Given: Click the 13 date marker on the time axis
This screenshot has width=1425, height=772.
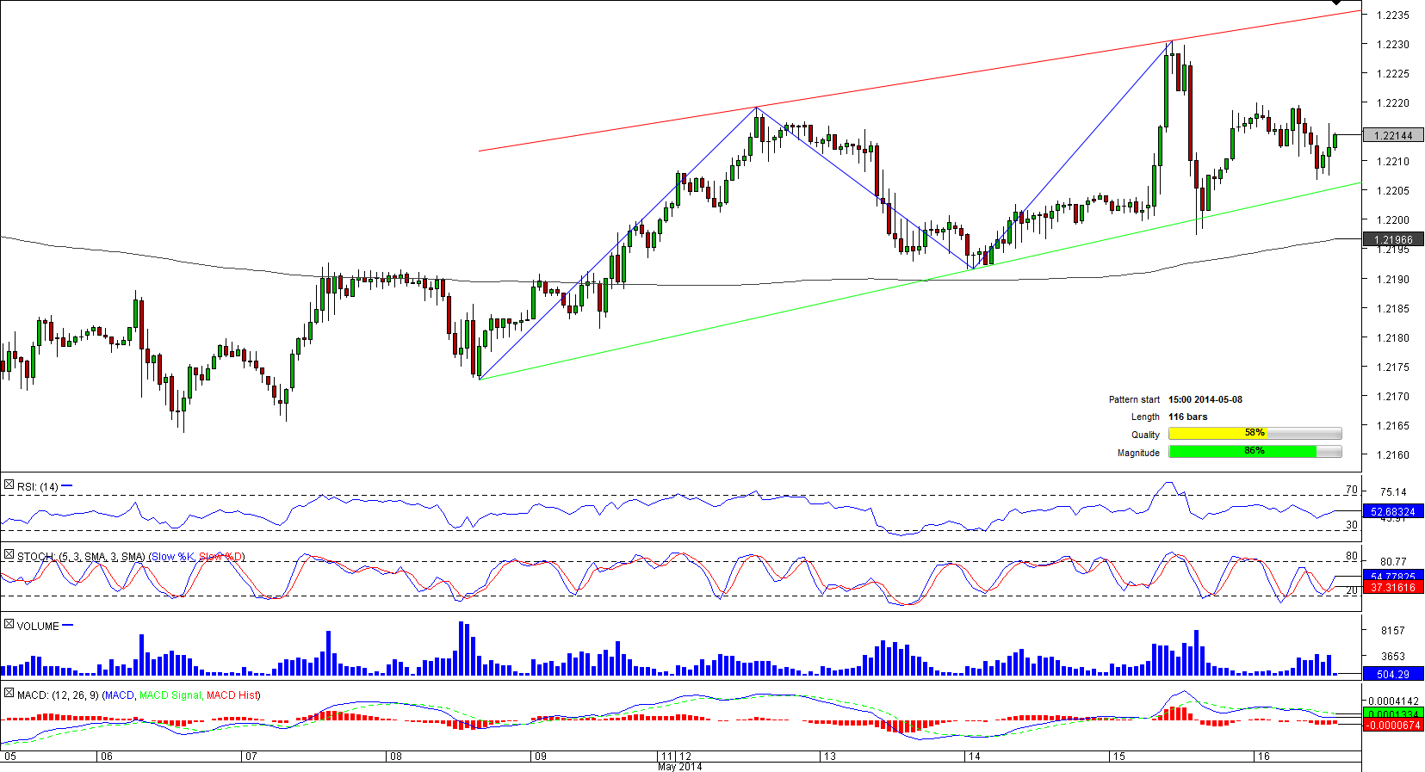Looking at the screenshot, I should (829, 757).
